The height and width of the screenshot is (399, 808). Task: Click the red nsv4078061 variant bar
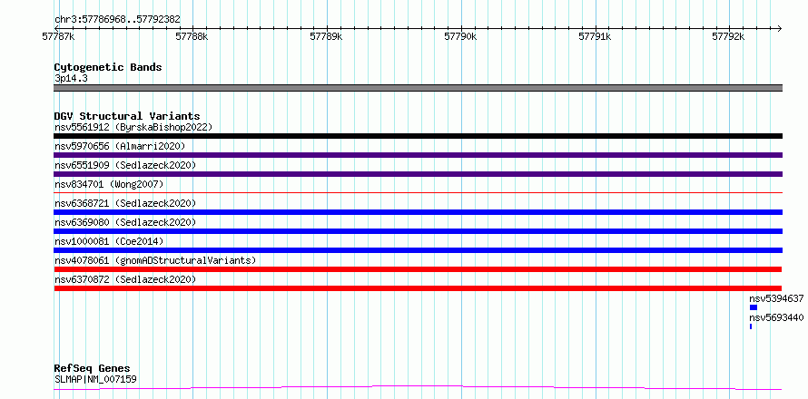[x=418, y=269]
